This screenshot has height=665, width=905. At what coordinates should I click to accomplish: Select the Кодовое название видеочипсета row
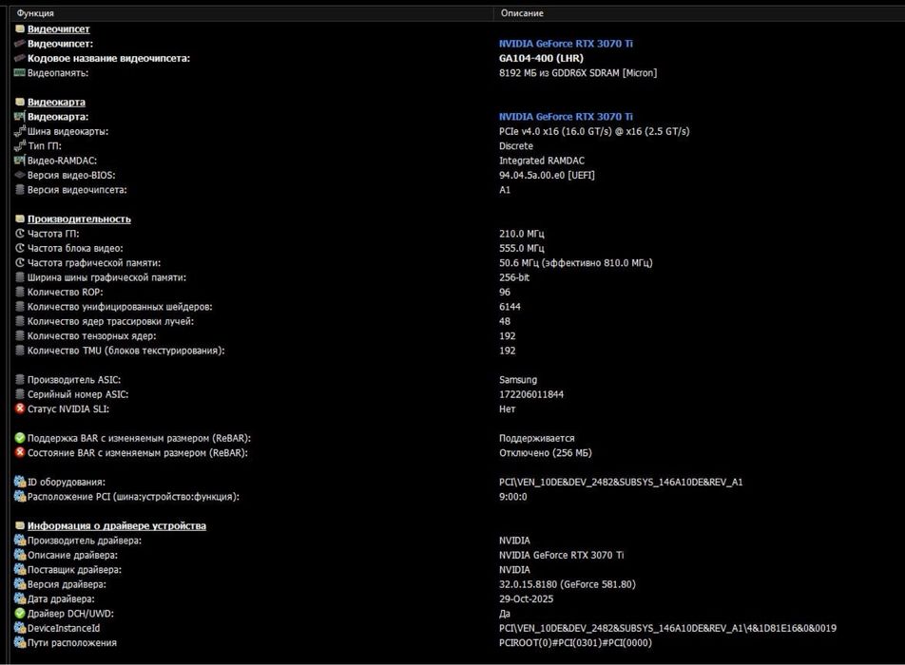[108, 59]
